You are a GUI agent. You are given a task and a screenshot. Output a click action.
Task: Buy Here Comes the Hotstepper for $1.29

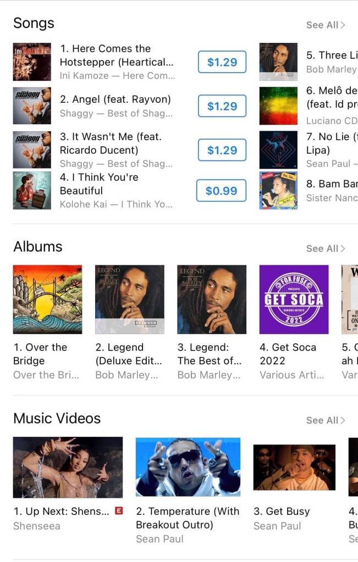(x=222, y=62)
